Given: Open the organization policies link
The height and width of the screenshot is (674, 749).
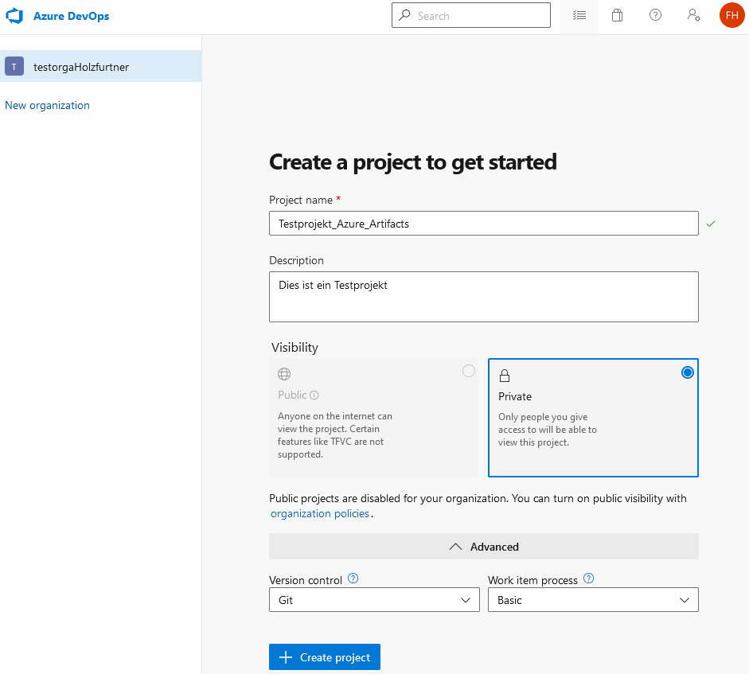Looking at the screenshot, I should (320, 514).
